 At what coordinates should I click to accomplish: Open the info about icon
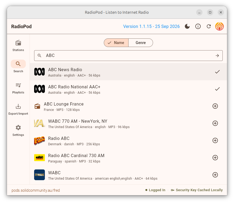click(198, 26)
